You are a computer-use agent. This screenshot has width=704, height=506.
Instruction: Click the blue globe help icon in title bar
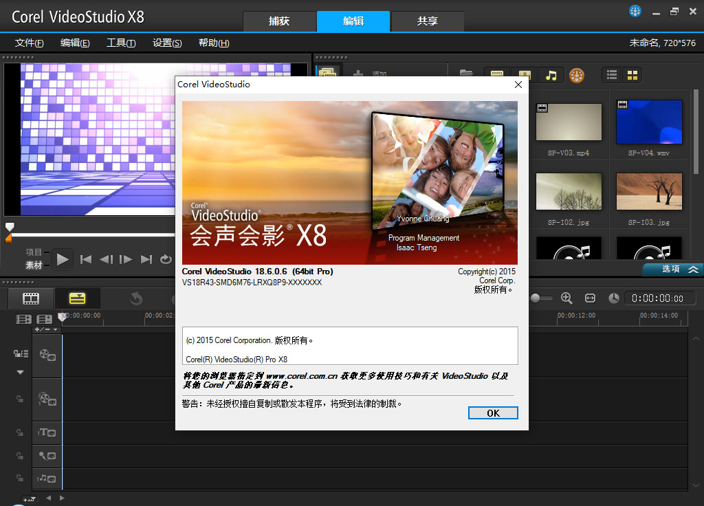(635, 11)
